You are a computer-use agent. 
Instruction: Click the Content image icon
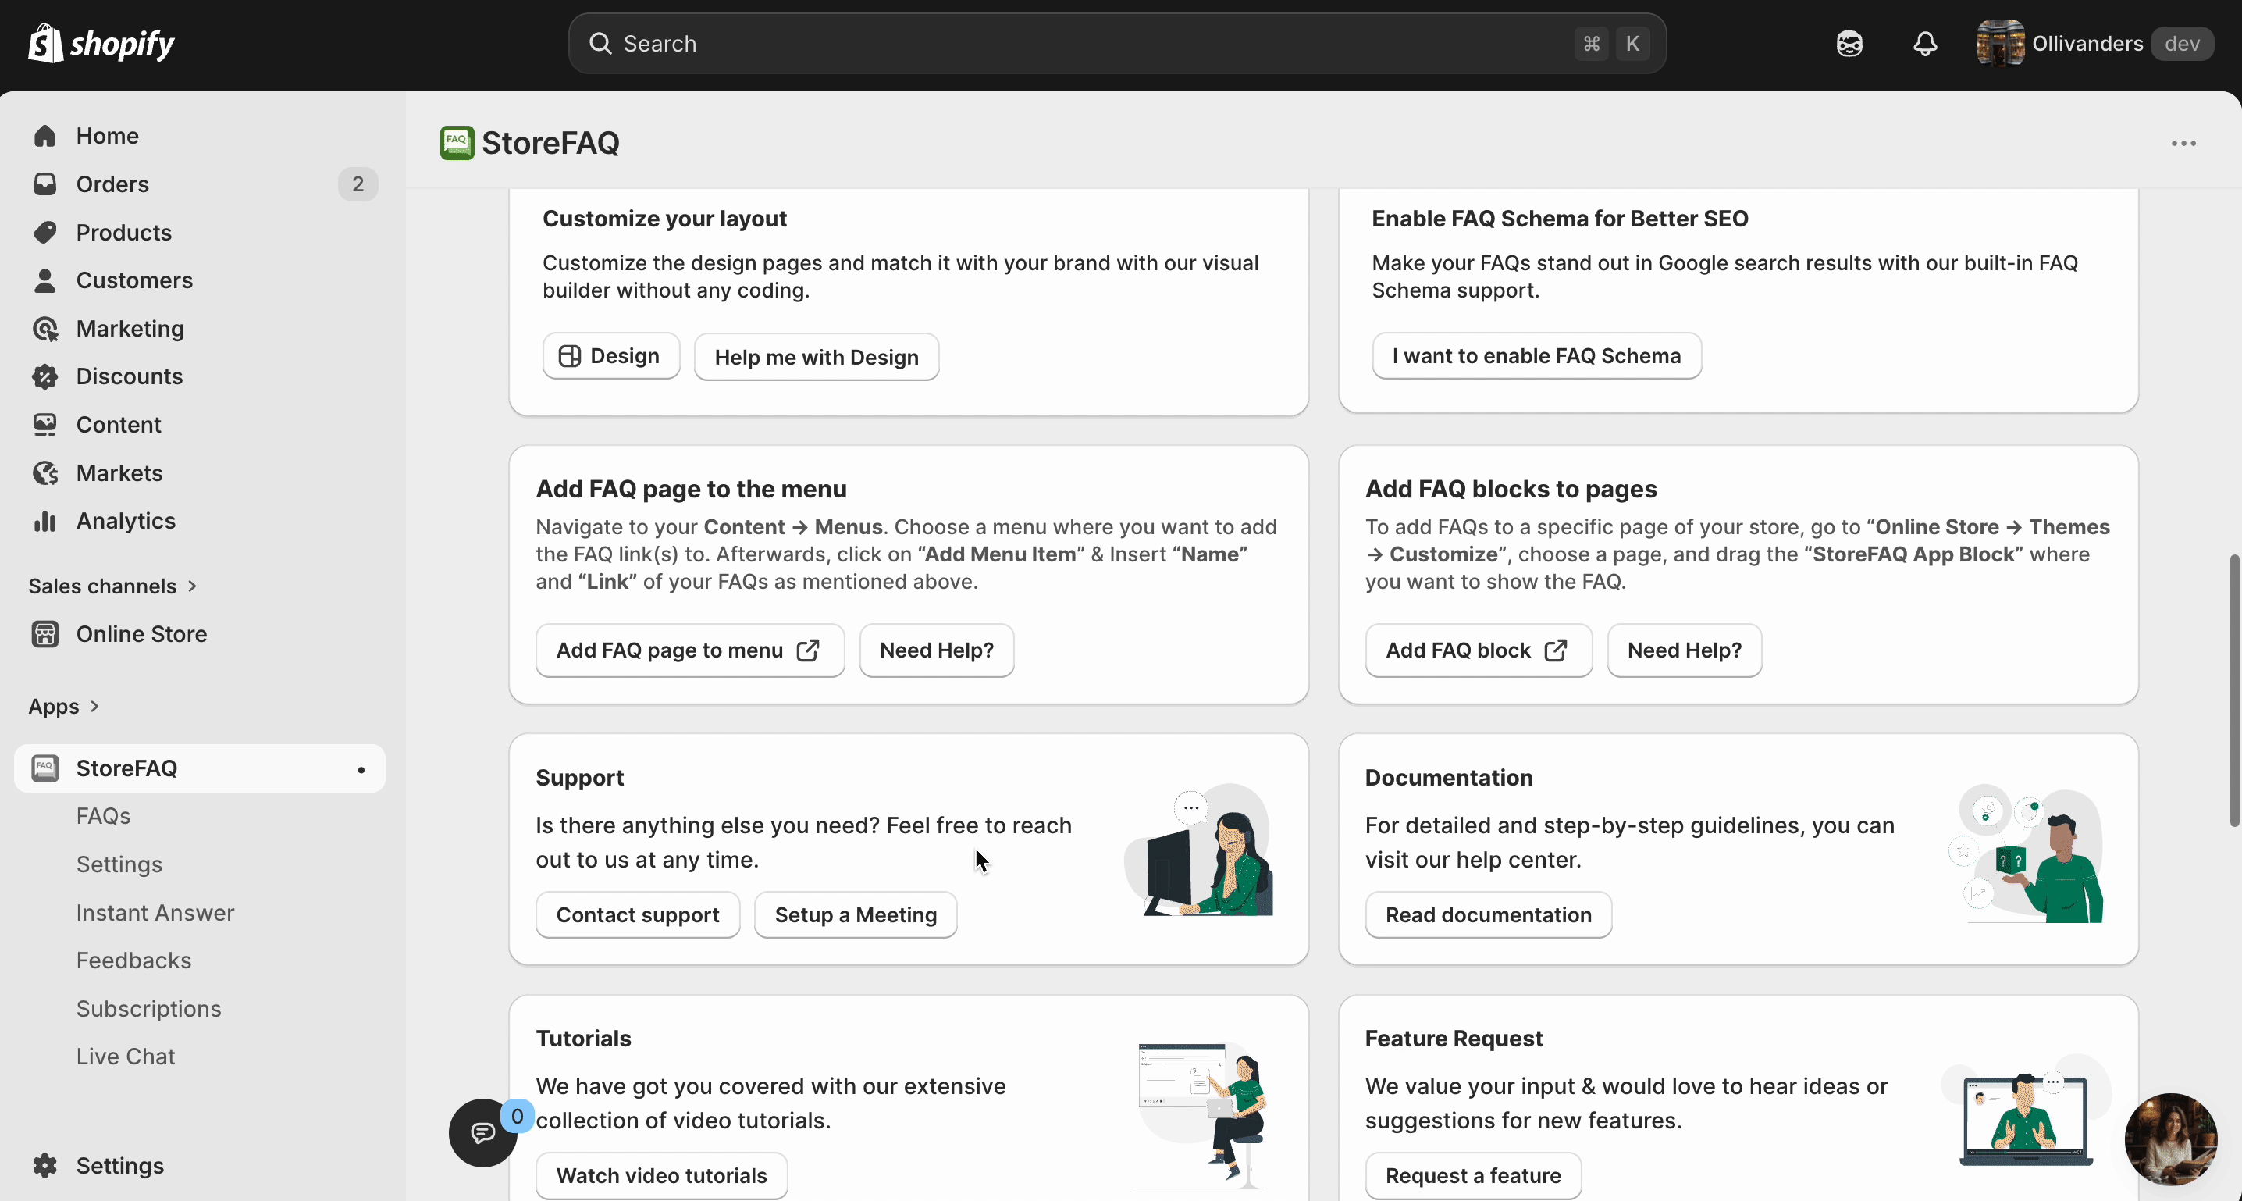44,424
